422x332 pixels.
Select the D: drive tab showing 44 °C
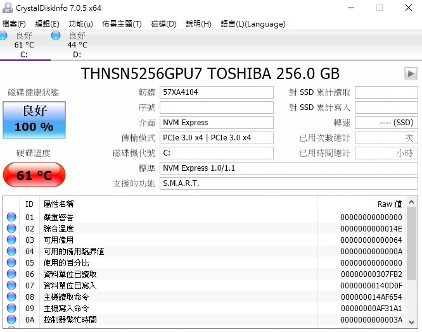77,45
